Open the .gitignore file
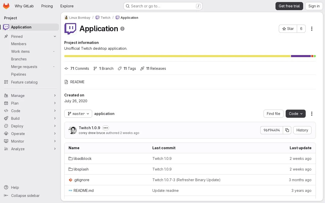The image size is (325, 203). [81, 180]
